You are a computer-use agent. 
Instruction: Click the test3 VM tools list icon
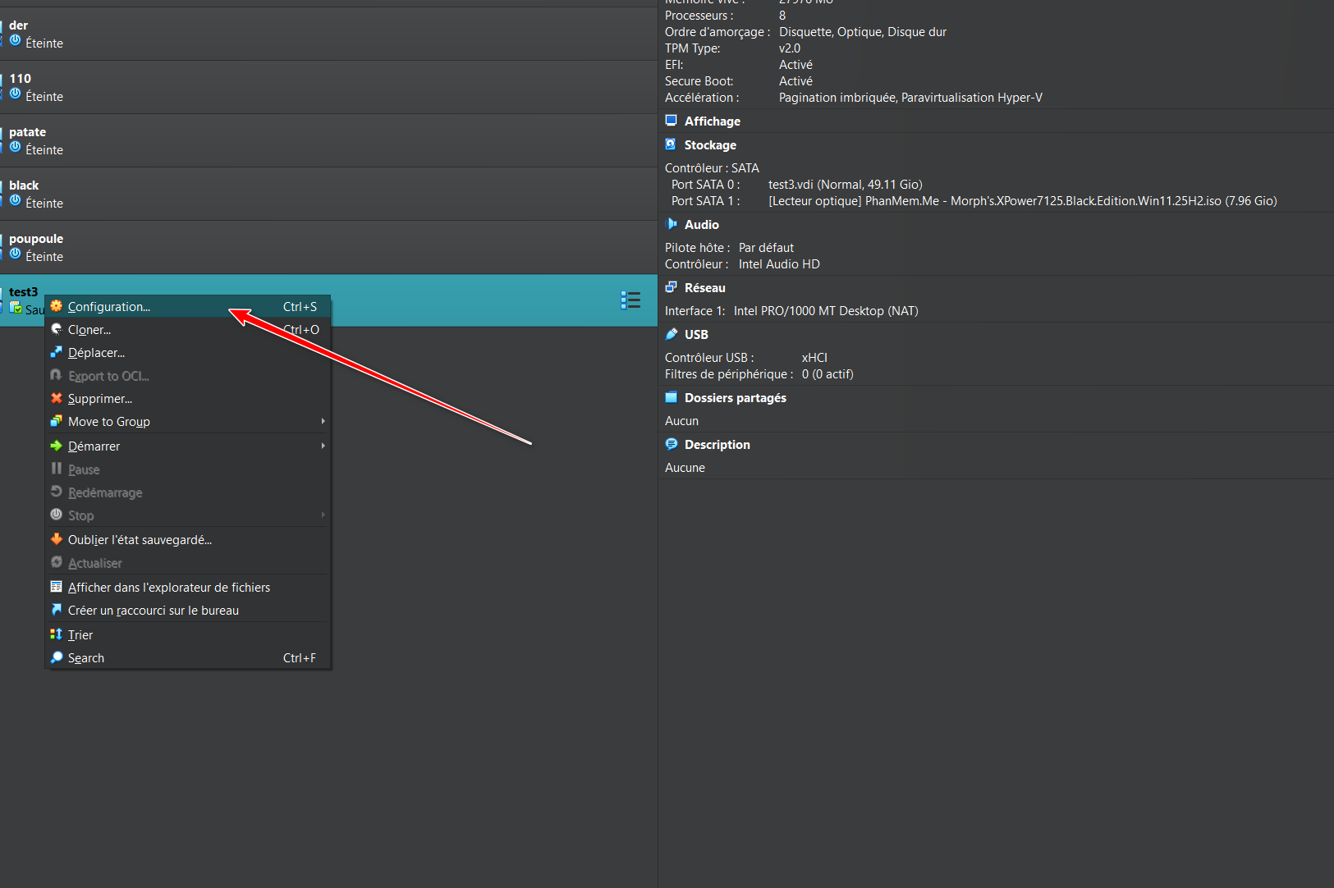(630, 300)
